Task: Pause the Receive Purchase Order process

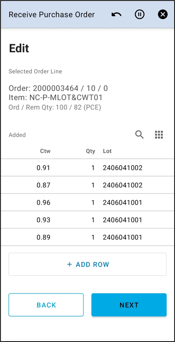Action: point(139,15)
